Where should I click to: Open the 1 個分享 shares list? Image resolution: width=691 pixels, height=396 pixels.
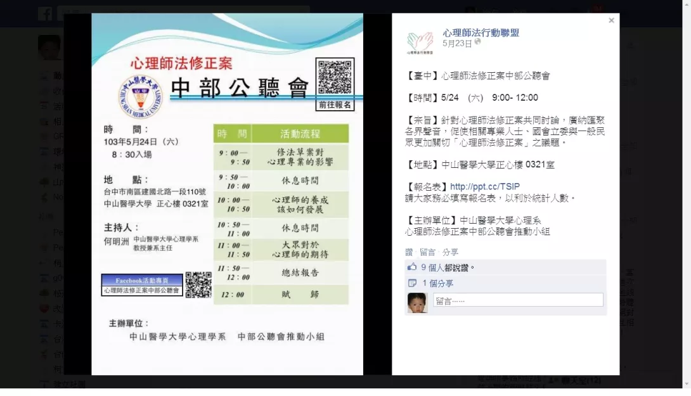pyautogui.click(x=437, y=283)
